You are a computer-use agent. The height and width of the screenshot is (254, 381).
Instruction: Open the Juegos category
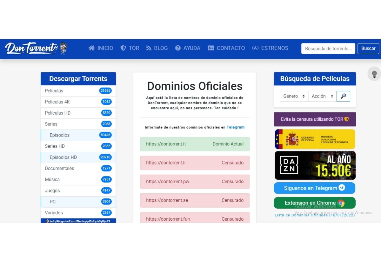pyautogui.click(x=78, y=191)
